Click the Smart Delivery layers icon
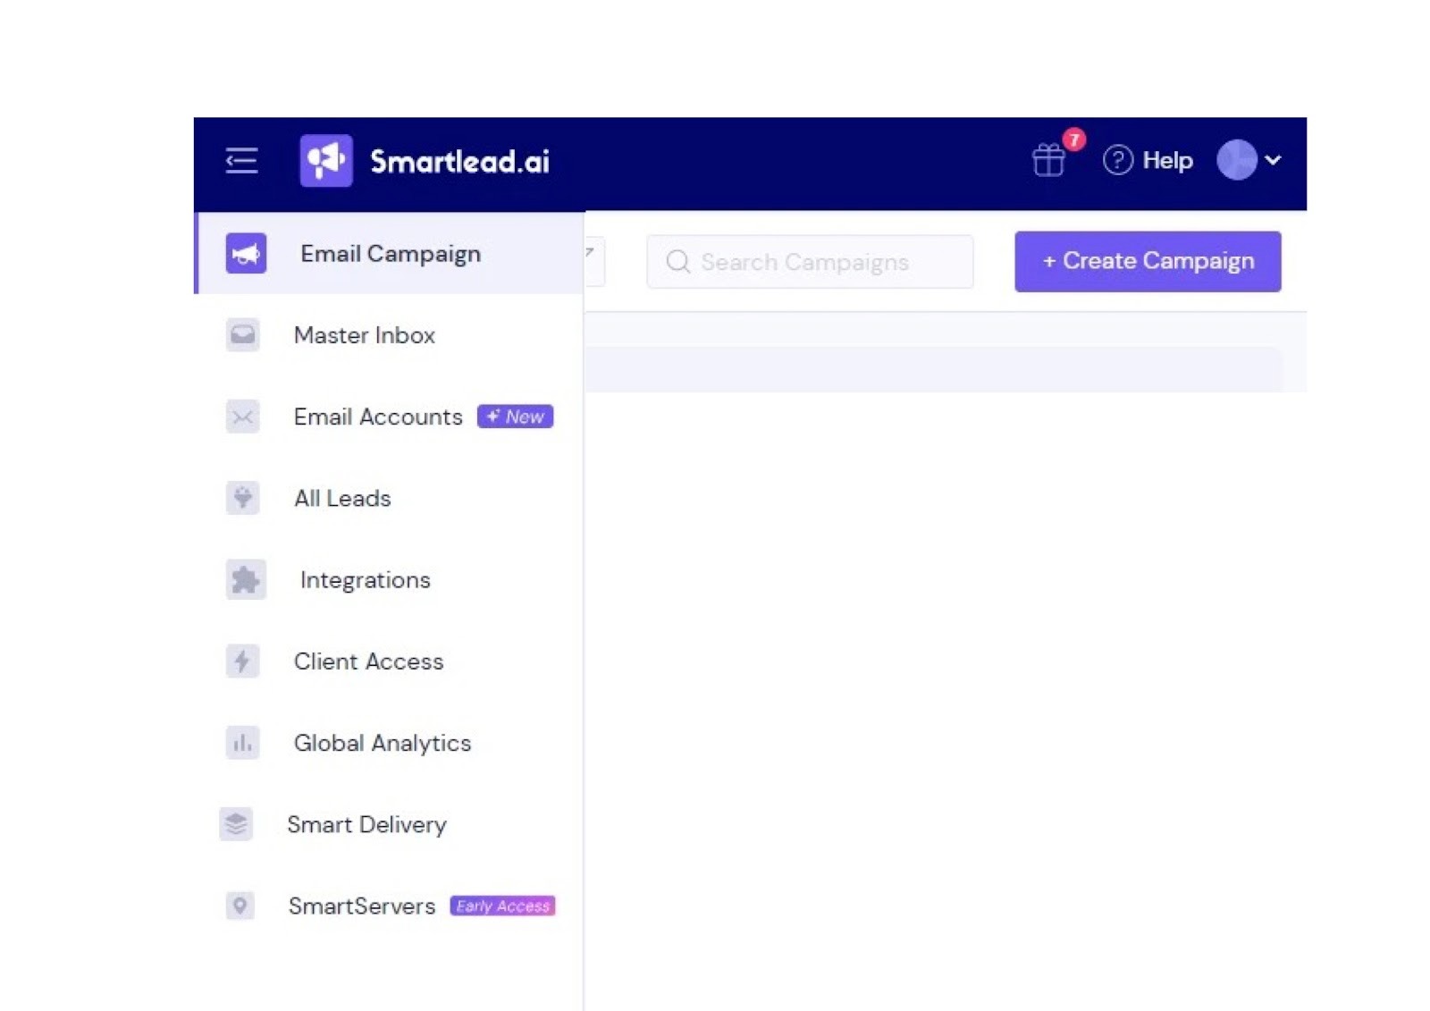 pyautogui.click(x=236, y=824)
